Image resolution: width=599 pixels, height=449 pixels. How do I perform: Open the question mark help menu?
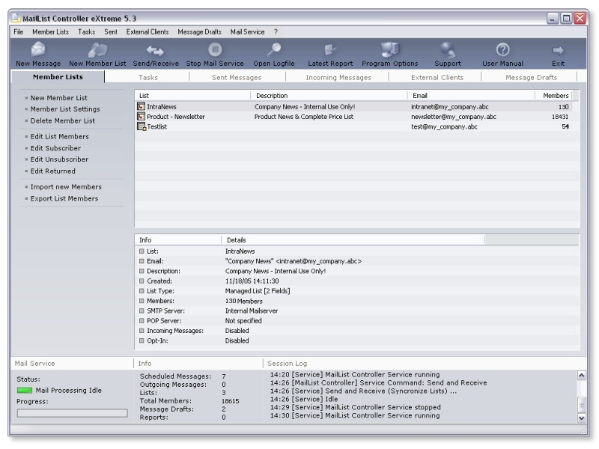276,31
